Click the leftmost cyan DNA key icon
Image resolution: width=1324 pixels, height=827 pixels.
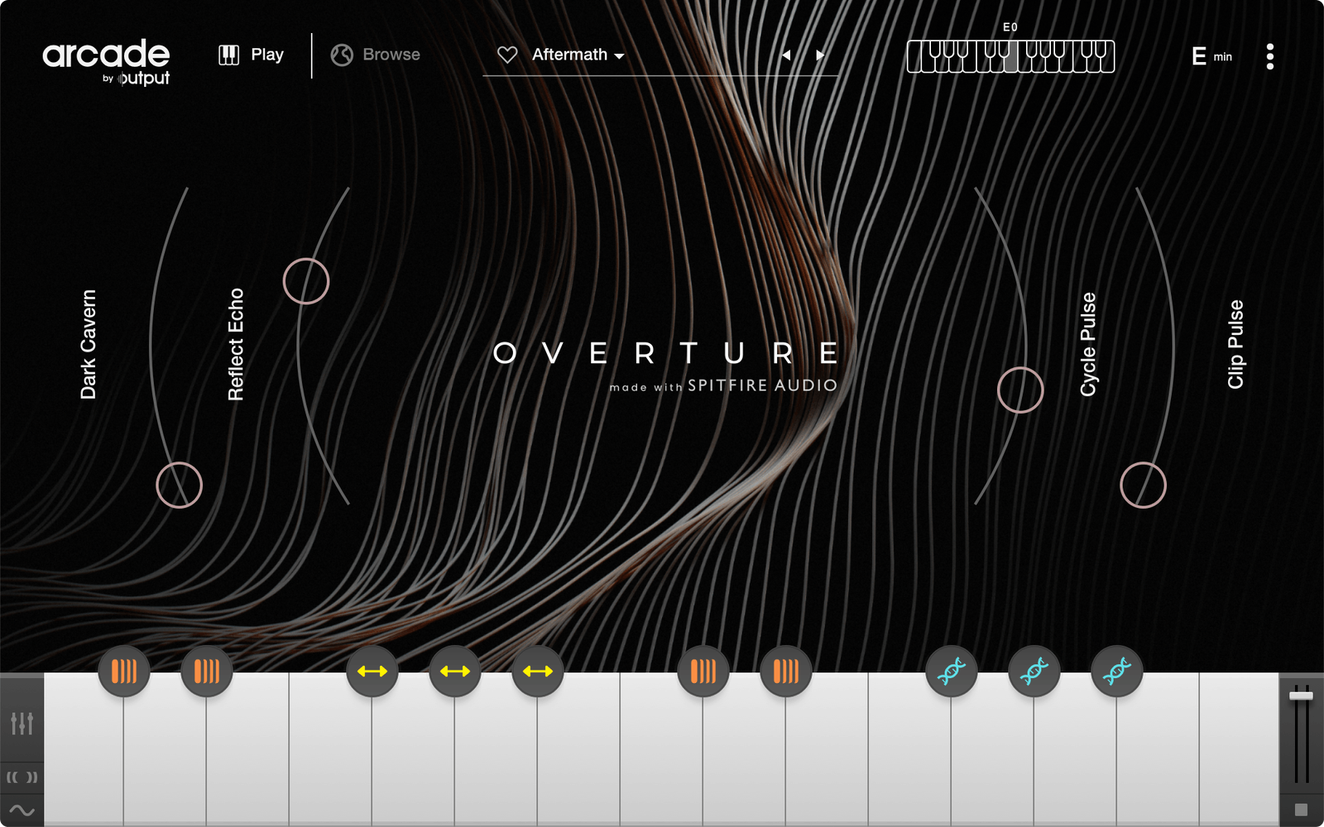click(x=952, y=671)
